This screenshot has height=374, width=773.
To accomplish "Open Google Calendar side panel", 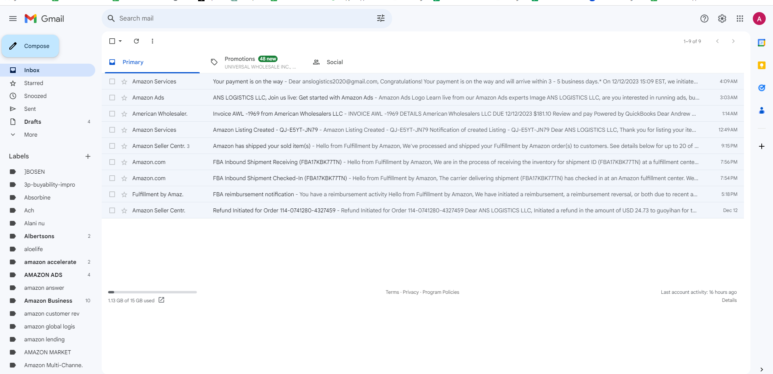I will (x=762, y=43).
